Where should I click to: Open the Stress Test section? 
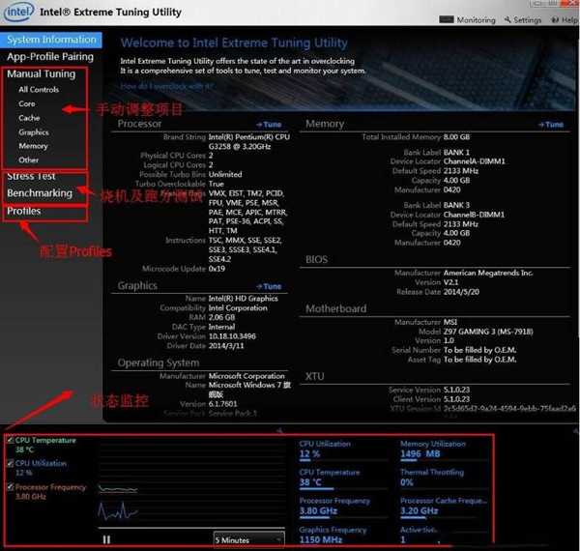coord(32,176)
